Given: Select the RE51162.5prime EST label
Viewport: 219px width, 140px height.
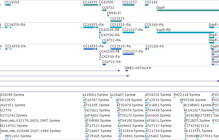Looking at the screenshot, I should (x=18, y=136).
